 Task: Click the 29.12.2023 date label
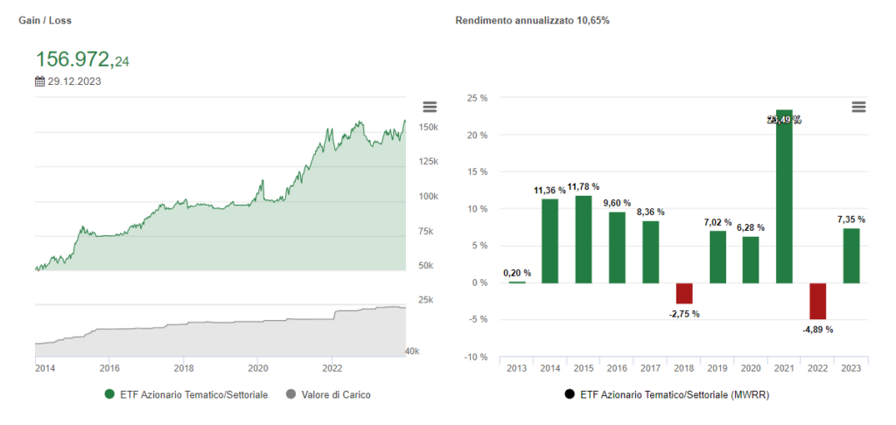(x=73, y=81)
